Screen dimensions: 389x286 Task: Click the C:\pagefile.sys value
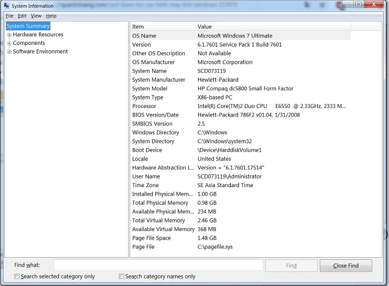tap(215, 247)
